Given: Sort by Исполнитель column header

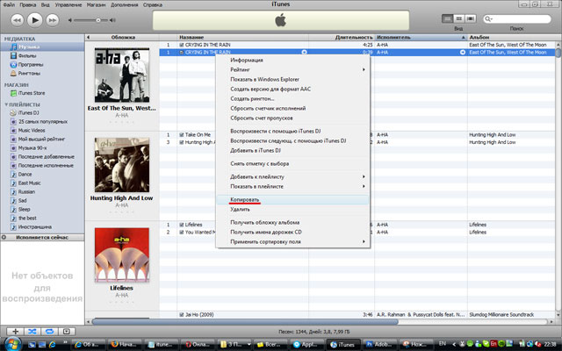Looking at the screenshot, I should 421,37.
